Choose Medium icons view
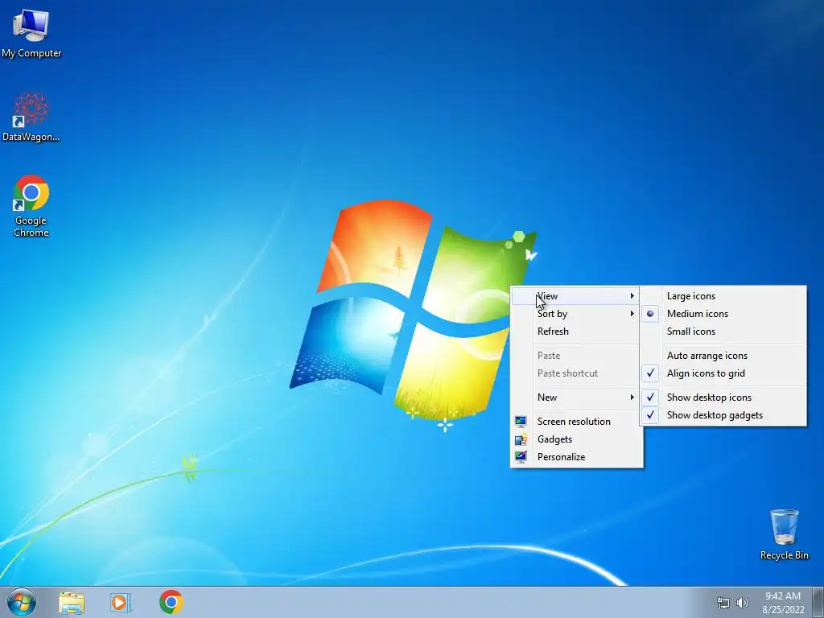This screenshot has height=618, width=824. click(x=723, y=314)
